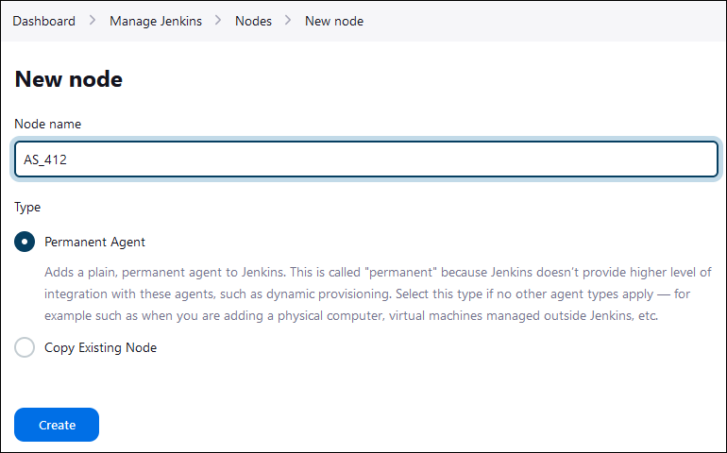Click the Permanent Agent label text

coord(94,242)
